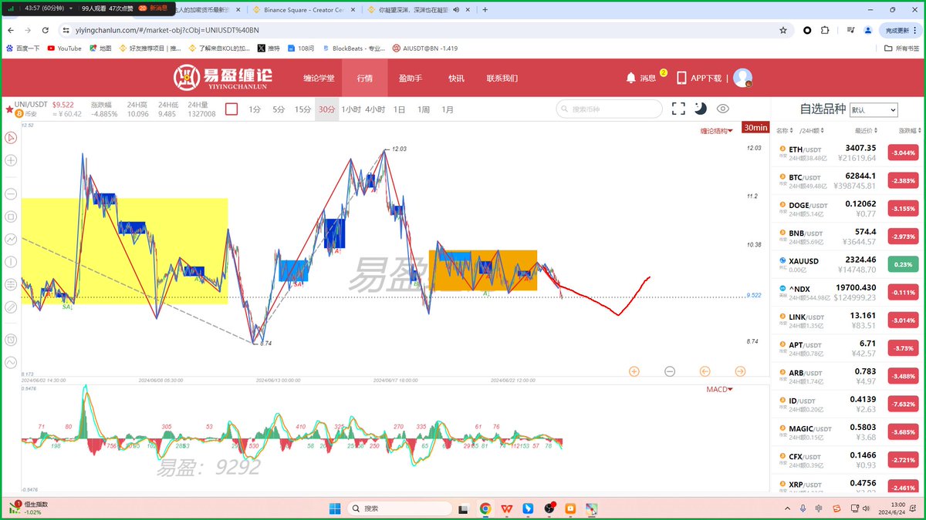The height and width of the screenshot is (520, 926).
Task: Pan chart left with arrow button
Action: pos(705,371)
